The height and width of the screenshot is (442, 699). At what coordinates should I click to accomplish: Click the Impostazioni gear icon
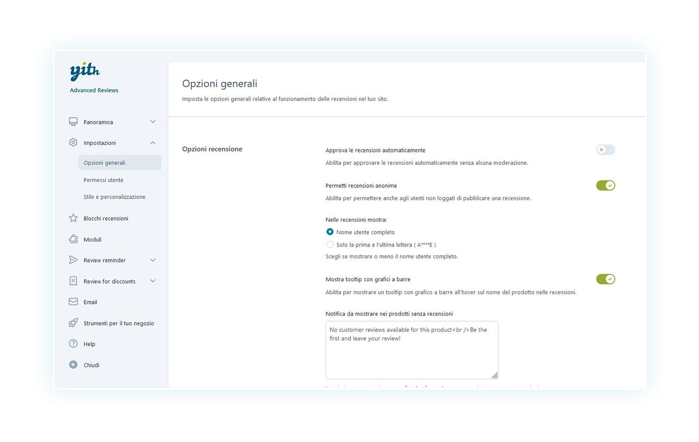click(x=73, y=143)
